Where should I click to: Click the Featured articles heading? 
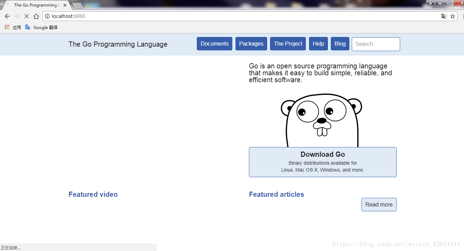pyautogui.click(x=277, y=194)
